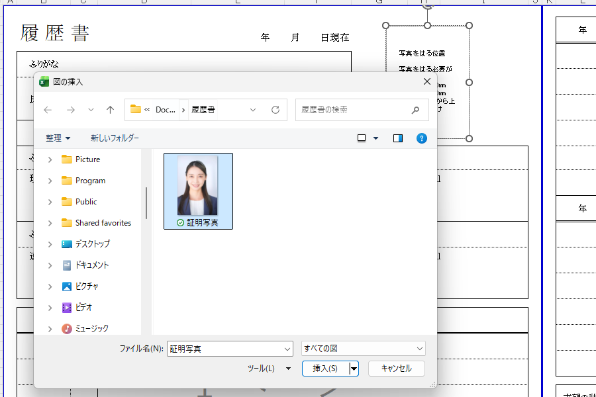Screen dimensions: 596x397
Task: Open Help via the blue question mark
Action: (422, 138)
